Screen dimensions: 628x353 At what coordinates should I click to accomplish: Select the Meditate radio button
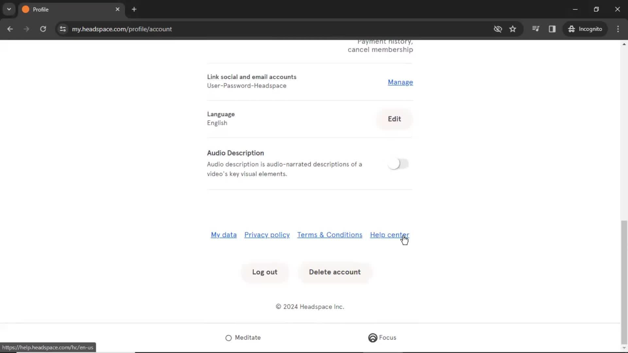229,338
